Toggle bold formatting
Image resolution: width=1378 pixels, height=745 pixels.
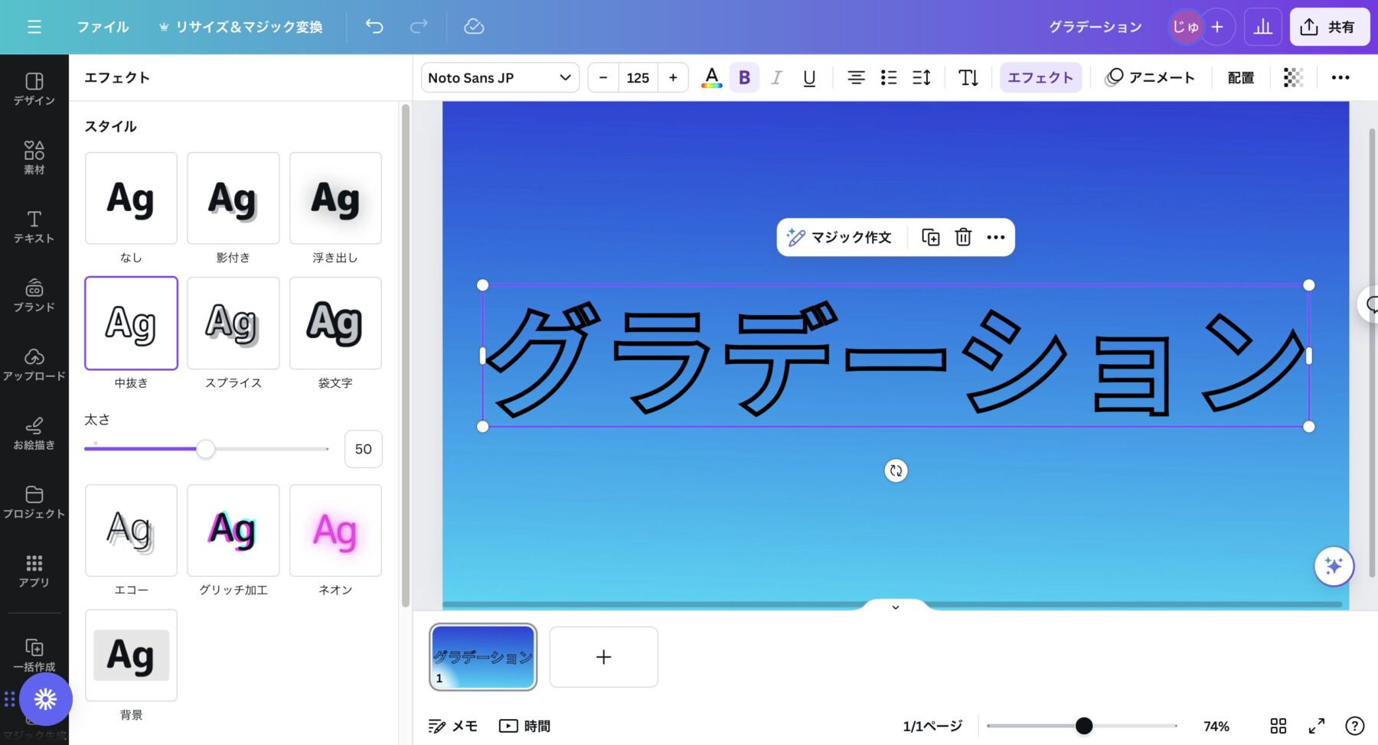(x=744, y=77)
